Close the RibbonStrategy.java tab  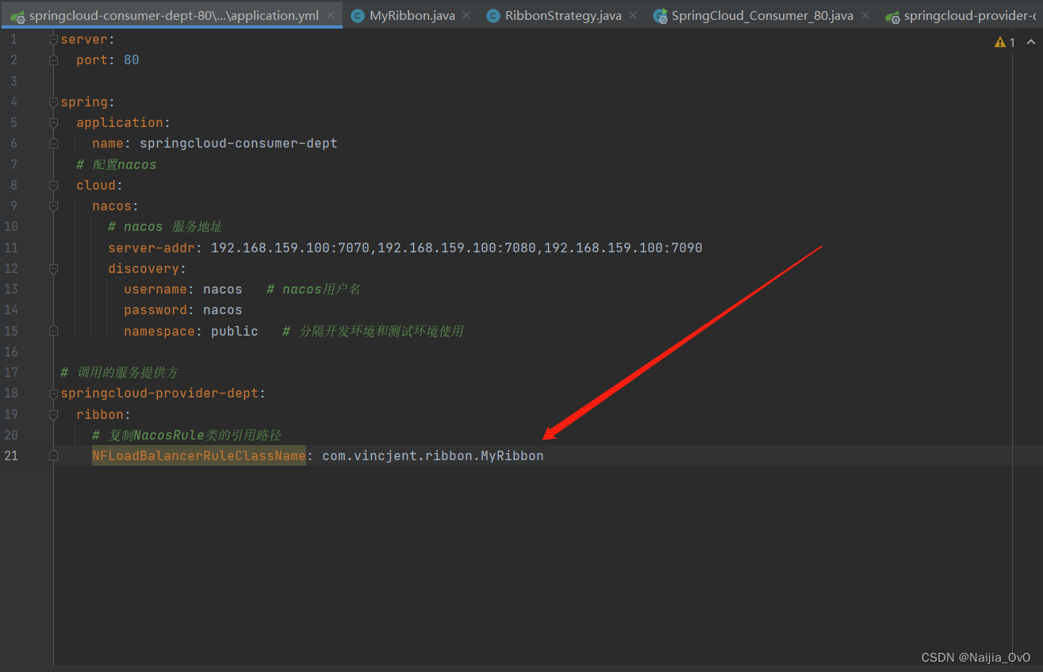tap(632, 15)
